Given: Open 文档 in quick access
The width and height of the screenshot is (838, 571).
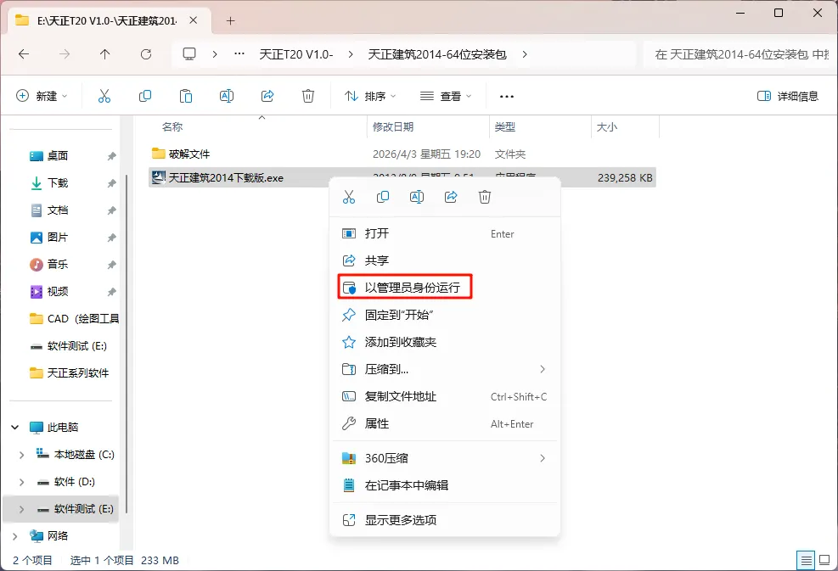Looking at the screenshot, I should (57, 210).
